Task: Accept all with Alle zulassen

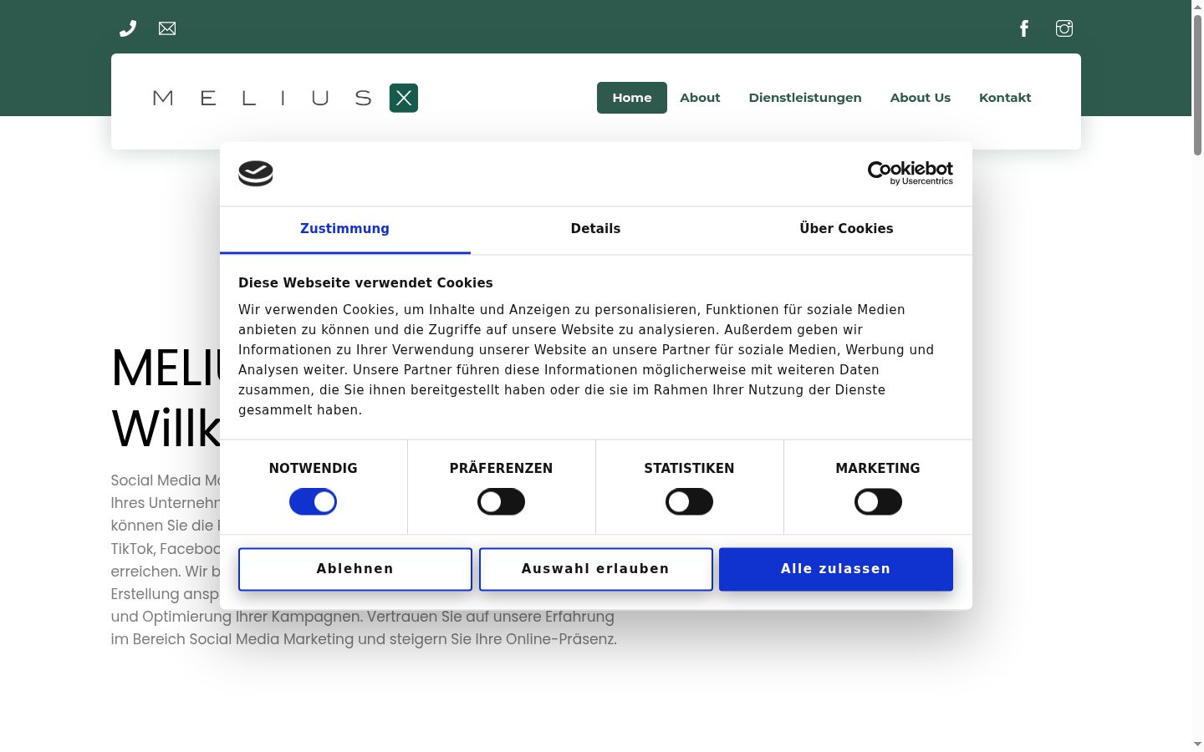Action: tap(836, 569)
